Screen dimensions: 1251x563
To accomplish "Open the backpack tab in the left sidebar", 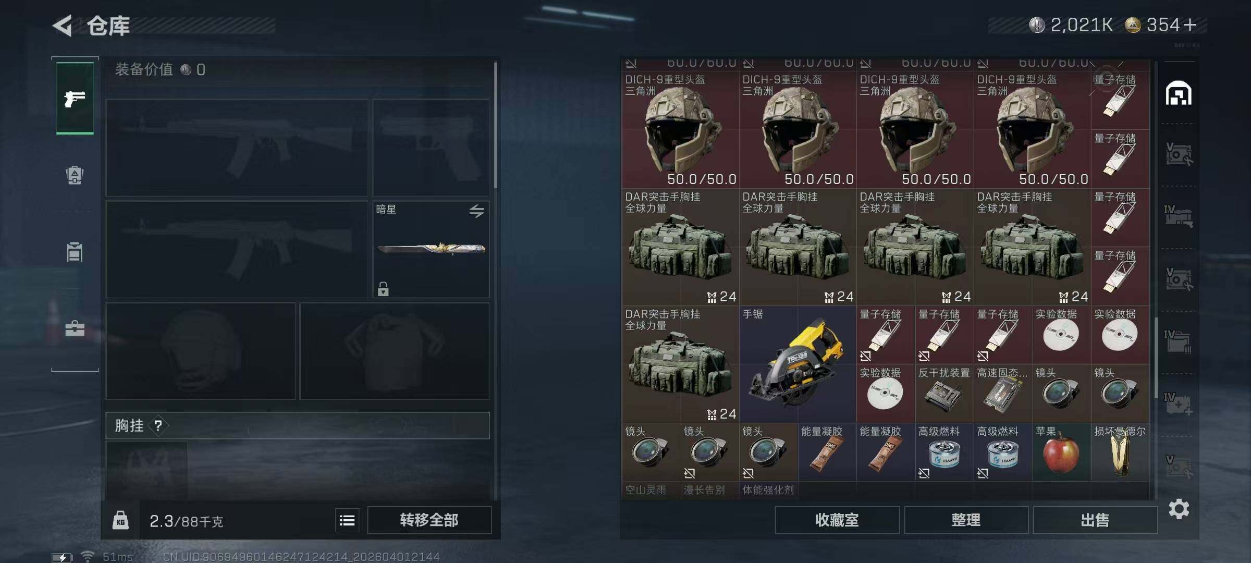I will pos(75,175).
